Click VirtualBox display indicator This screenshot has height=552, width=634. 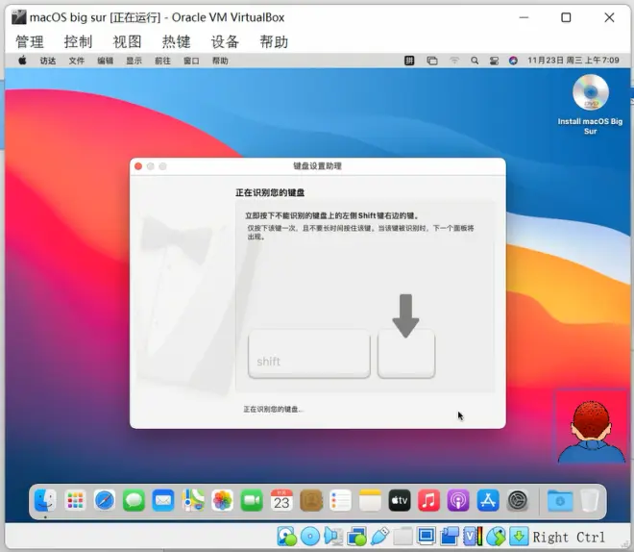point(427,537)
